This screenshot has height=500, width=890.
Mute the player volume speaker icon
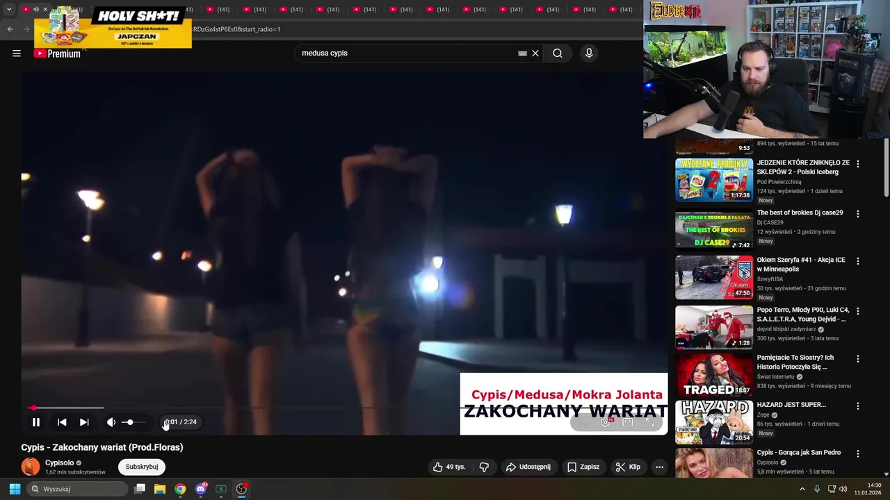[111, 422]
